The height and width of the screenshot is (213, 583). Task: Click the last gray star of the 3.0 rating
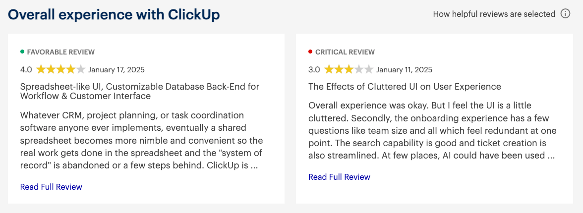point(368,69)
